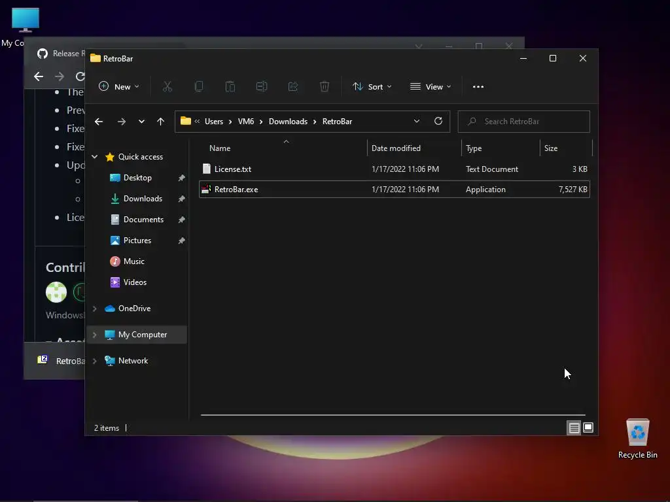Viewport: 670px width, 502px height.
Task: Click the Share toolbar icon
Action: pos(293,87)
